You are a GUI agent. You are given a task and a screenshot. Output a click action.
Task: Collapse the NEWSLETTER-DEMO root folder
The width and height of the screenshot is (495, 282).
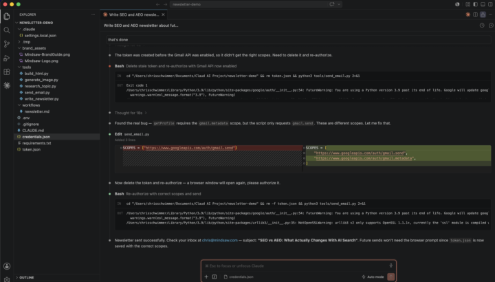16,23
